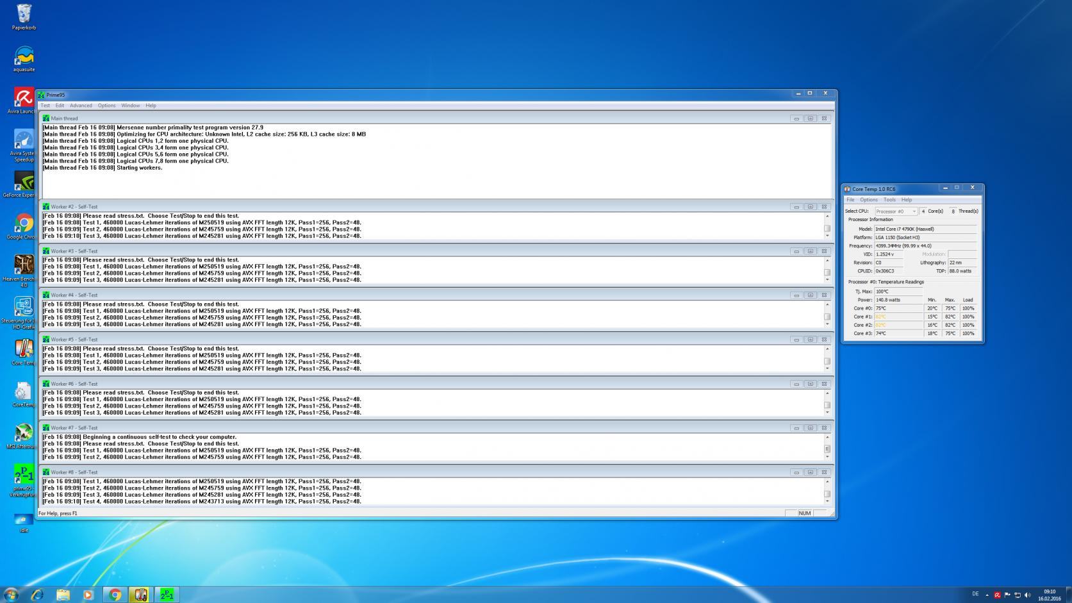Click the VID 1.2524 v field
1072x603 pixels.
pyautogui.click(x=889, y=254)
